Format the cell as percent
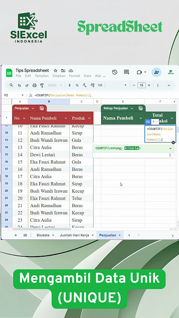This screenshot has width=179, height=318. (77, 85)
